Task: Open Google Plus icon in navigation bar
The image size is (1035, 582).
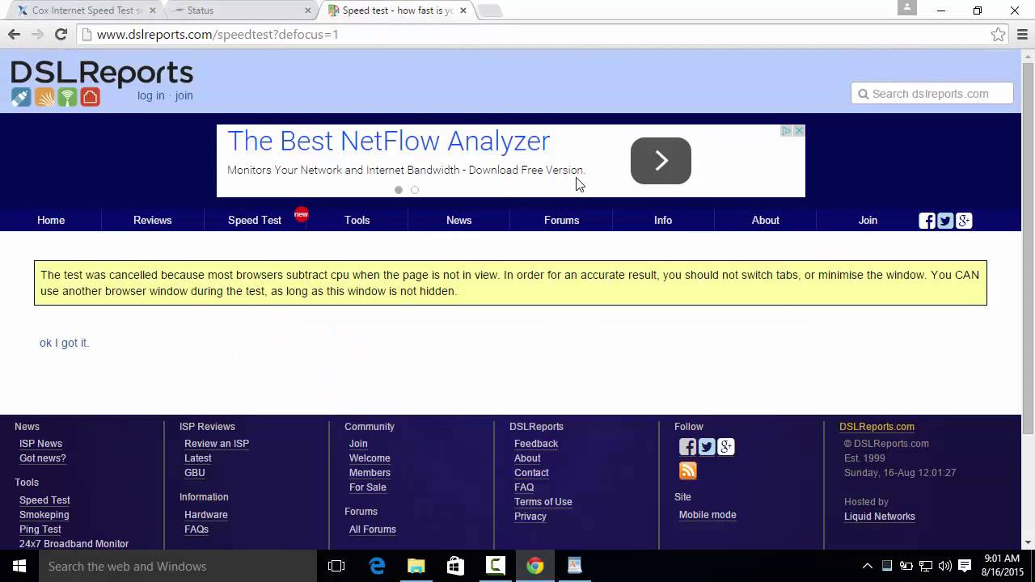Action: tap(964, 221)
